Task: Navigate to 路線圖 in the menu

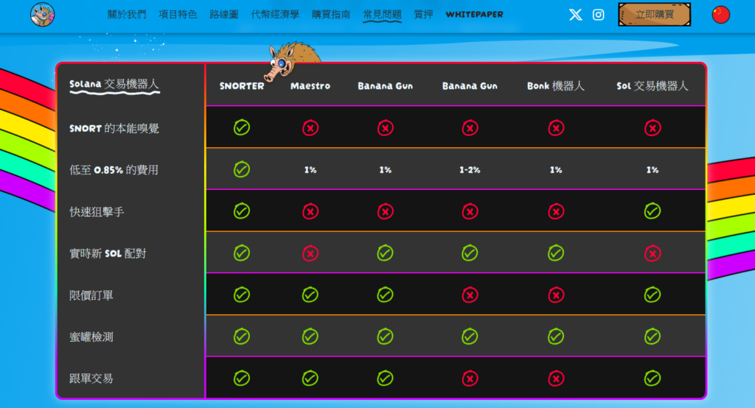Action: click(x=224, y=15)
